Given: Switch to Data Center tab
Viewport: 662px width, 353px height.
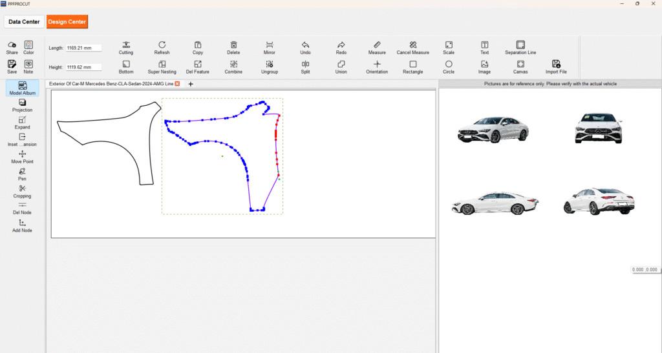Looking at the screenshot, I should click(24, 22).
